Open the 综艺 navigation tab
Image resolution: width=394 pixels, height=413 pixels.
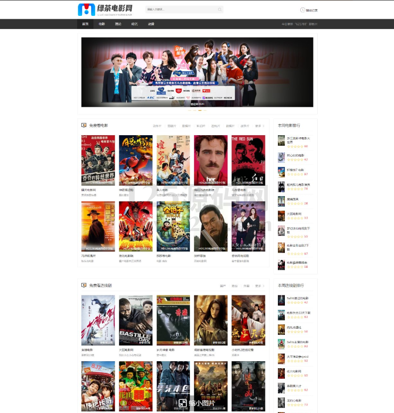(x=135, y=24)
